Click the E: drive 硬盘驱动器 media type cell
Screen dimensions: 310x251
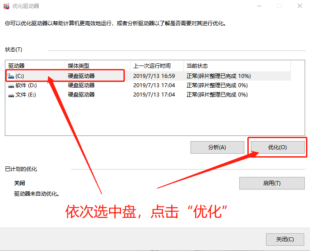coord(81,95)
